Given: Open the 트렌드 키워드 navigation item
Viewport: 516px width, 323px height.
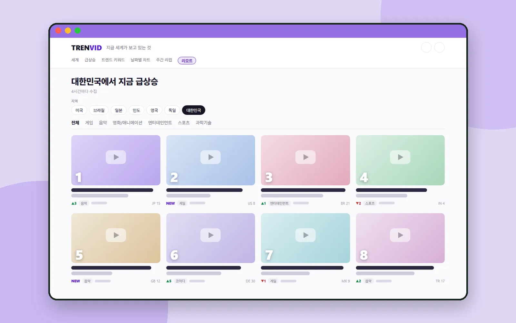Looking at the screenshot, I should point(113,60).
